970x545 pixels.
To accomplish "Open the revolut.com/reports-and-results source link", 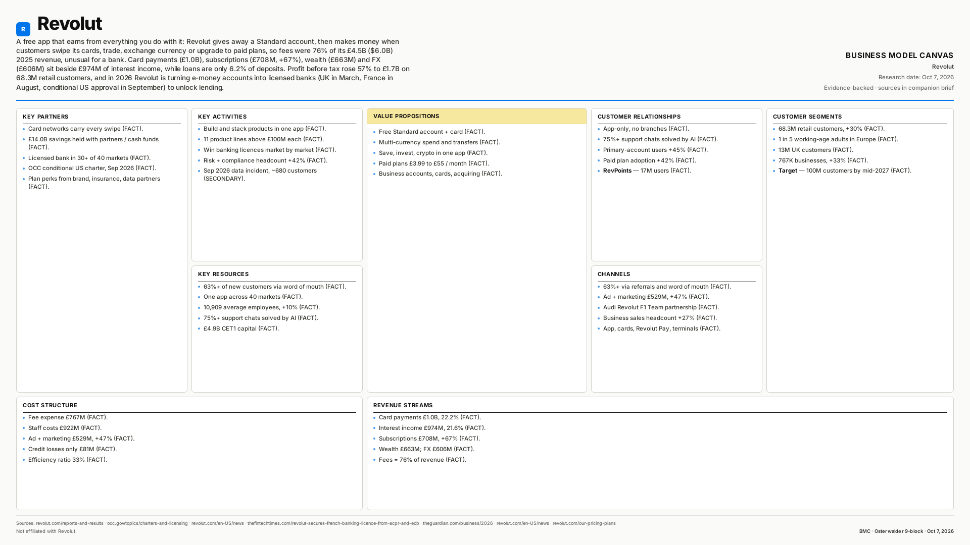I will [70, 523].
